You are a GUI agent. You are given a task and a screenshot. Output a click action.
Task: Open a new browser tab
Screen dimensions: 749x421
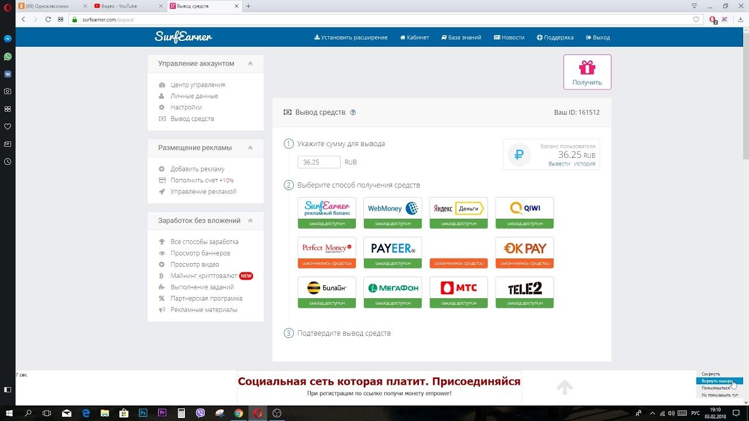(x=248, y=6)
